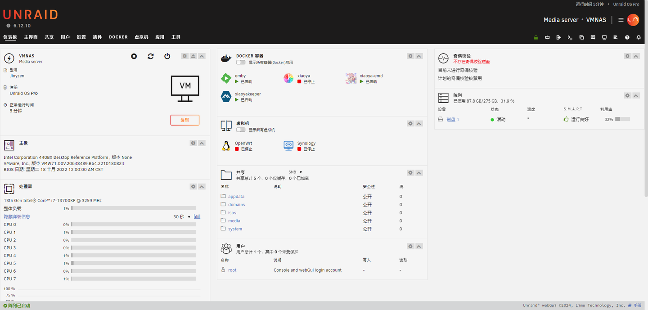Open the OpenWrt virtual machine icon
This screenshot has height=310, width=648.
tap(226, 146)
